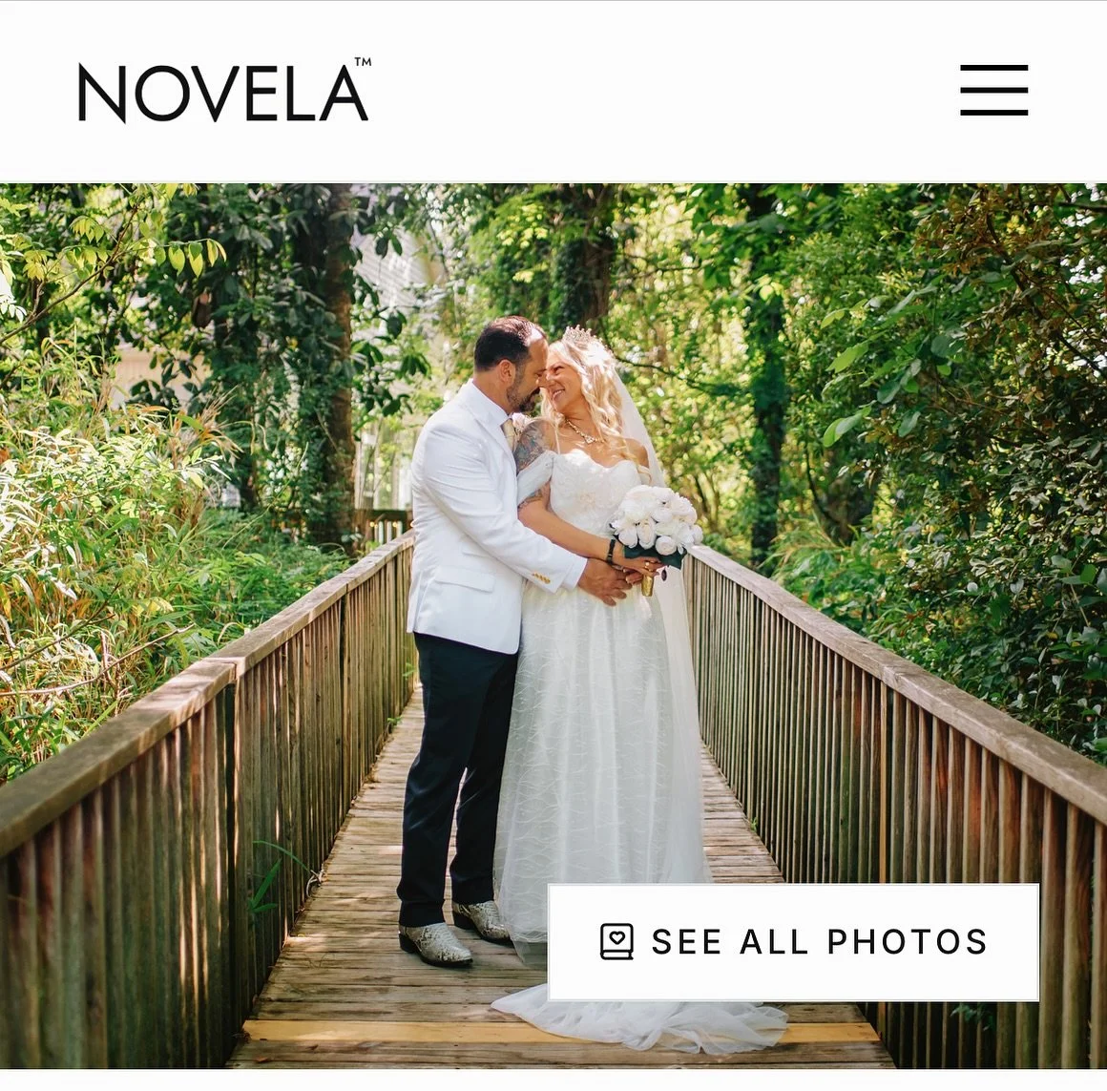Tap the wedding couple hero photo
The height and width of the screenshot is (1091, 1107).
(553, 625)
